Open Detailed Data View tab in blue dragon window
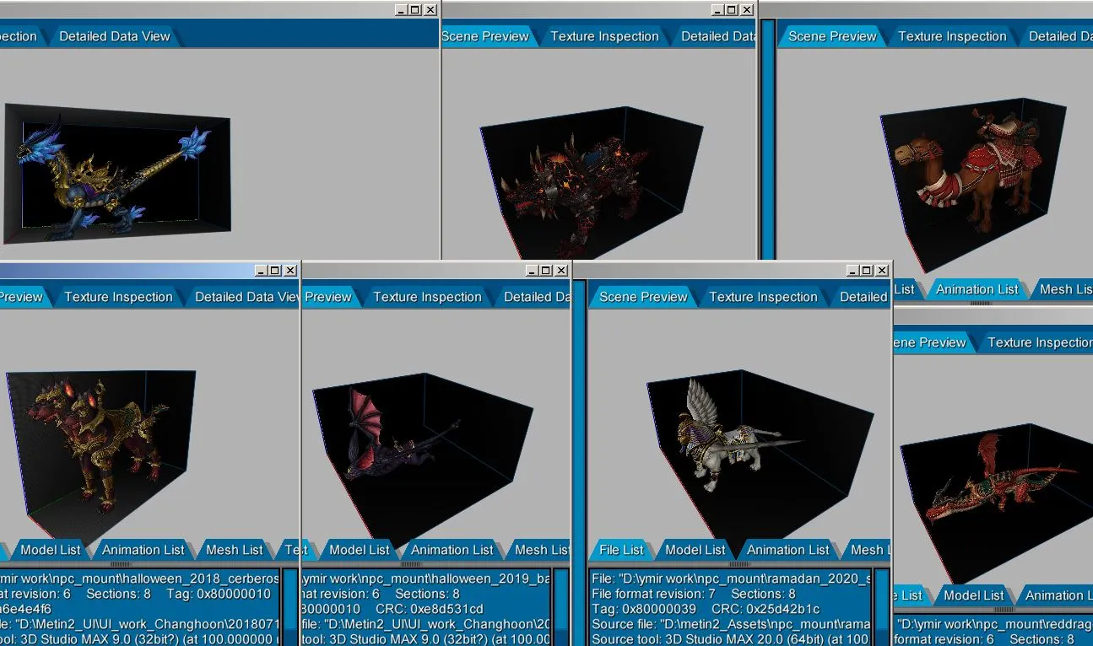 [x=114, y=36]
